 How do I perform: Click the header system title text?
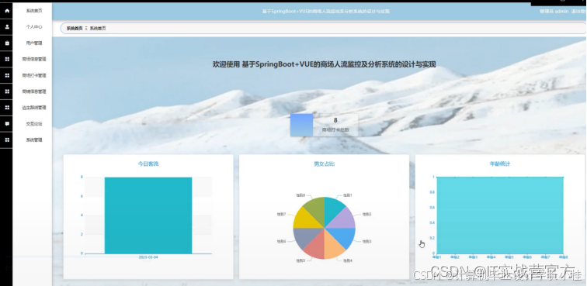[x=325, y=12]
